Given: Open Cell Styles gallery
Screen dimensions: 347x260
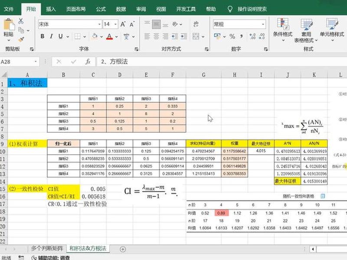Looking at the screenshot, I should 332,29.
